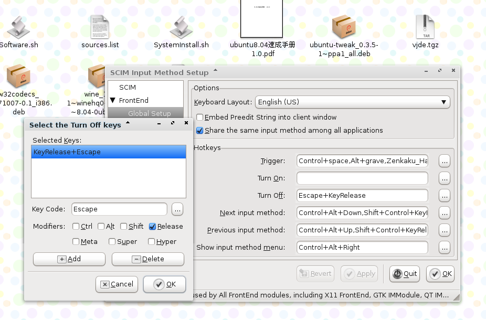Select the w32codecs deb package icon
This screenshot has height=320, width=486.
pos(18,76)
